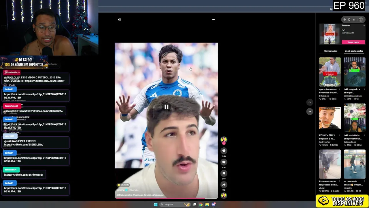369x208 pixels.
Task: Open comments via the speech bubble icon
Action: (224, 162)
